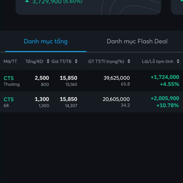Tap the Tổng/KD column header label
The height and width of the screenshot is (183, 183).
coord(34,61)
